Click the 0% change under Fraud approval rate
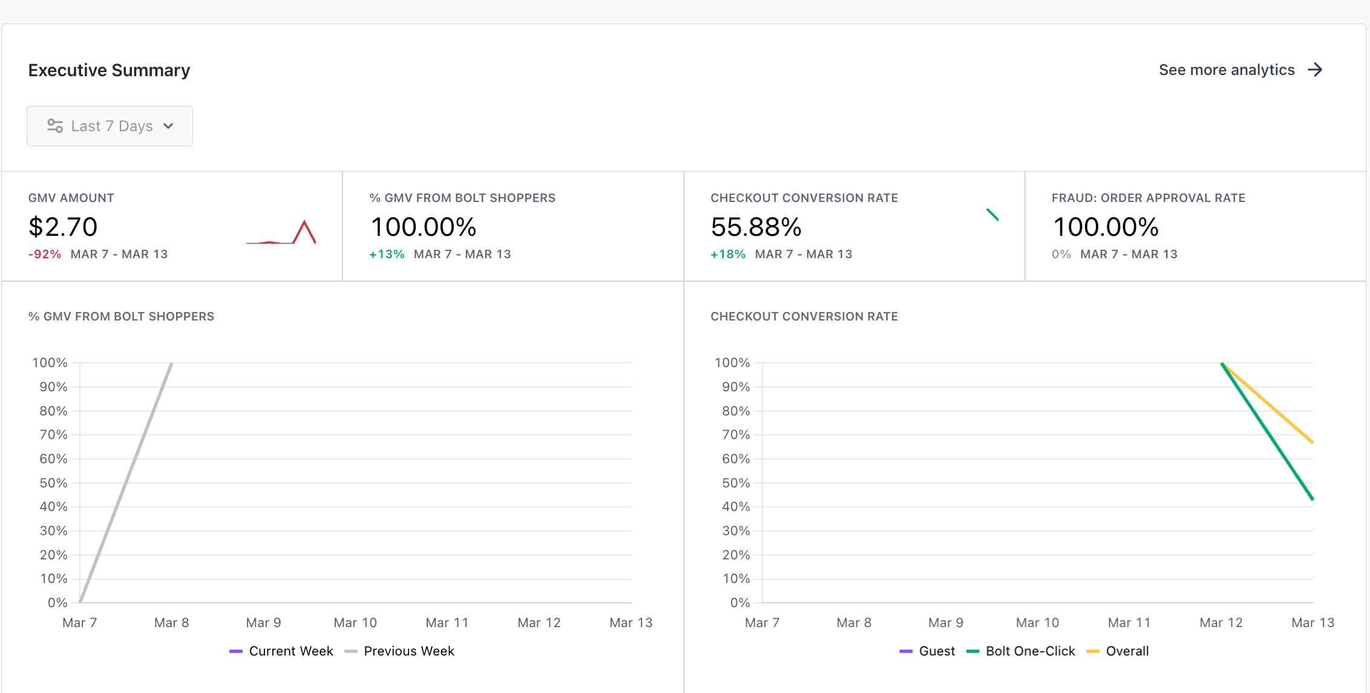Image resolution: width=1370 pixels, height=693 pixels. (1061, 255)
